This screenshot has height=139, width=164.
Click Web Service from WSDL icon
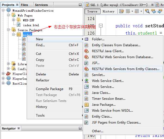pyautogui.click(x=86, y=111)
